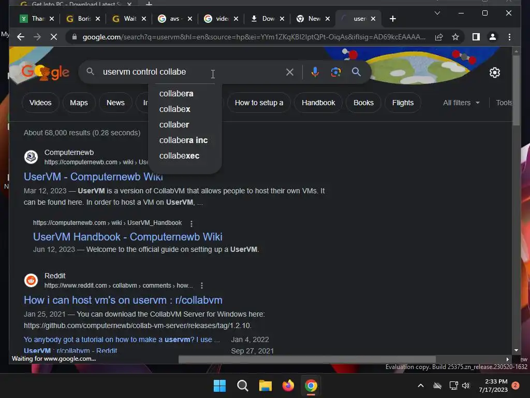
Task: Bookmark page with star icon
Action: click(x=455, y=37)
